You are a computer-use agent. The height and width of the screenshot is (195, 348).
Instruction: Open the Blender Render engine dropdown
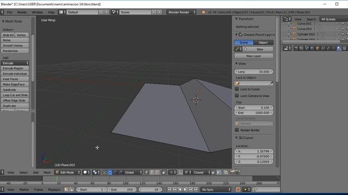pyautogui.click(x=181, y=12)
